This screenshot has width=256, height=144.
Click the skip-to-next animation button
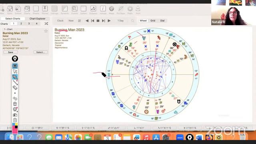104,21
